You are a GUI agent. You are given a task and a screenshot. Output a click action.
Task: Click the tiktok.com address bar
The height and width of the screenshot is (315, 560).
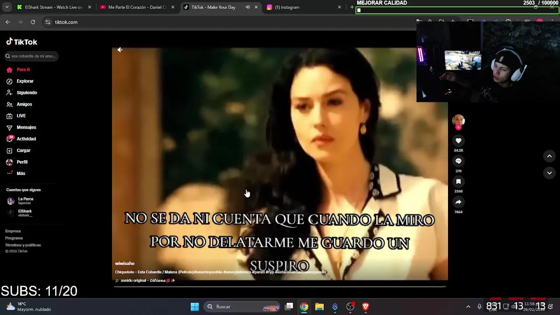click(66, 22)
